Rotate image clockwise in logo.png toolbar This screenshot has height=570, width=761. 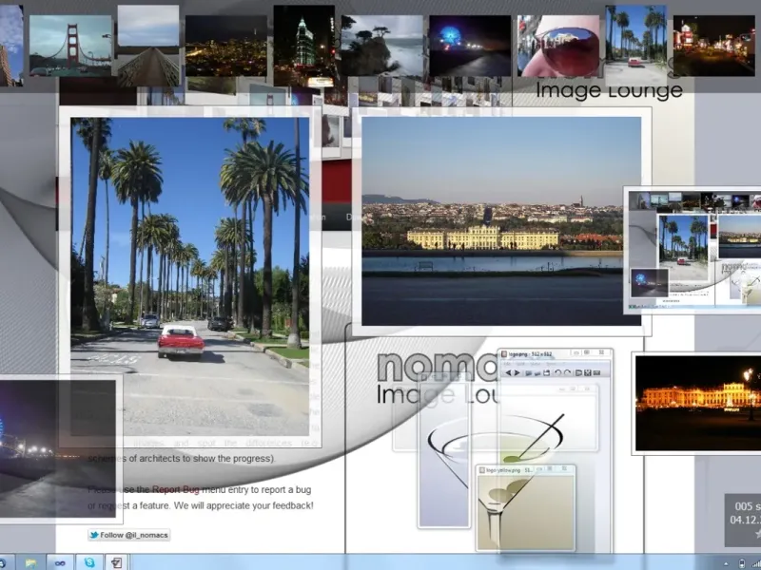(567, 372)
